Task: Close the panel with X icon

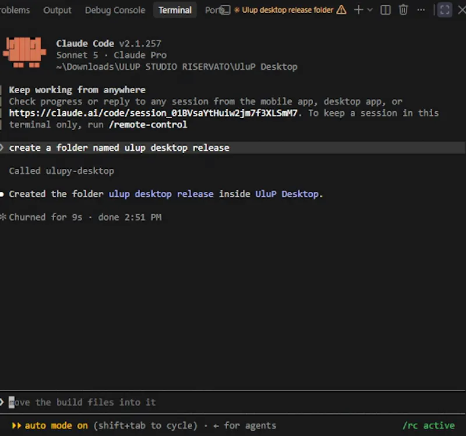Action: click(461, 10)
